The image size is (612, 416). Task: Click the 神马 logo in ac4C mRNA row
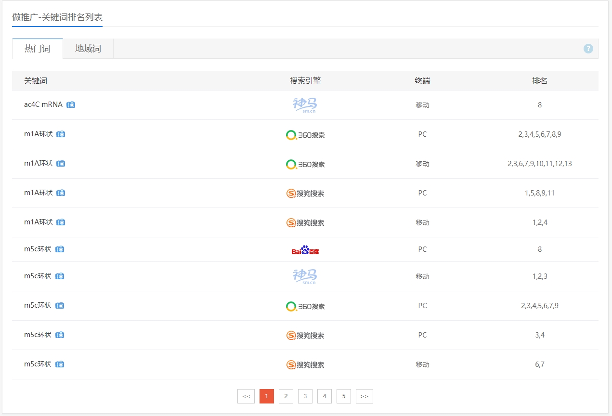pyautogui.click(x=305, y=105)
